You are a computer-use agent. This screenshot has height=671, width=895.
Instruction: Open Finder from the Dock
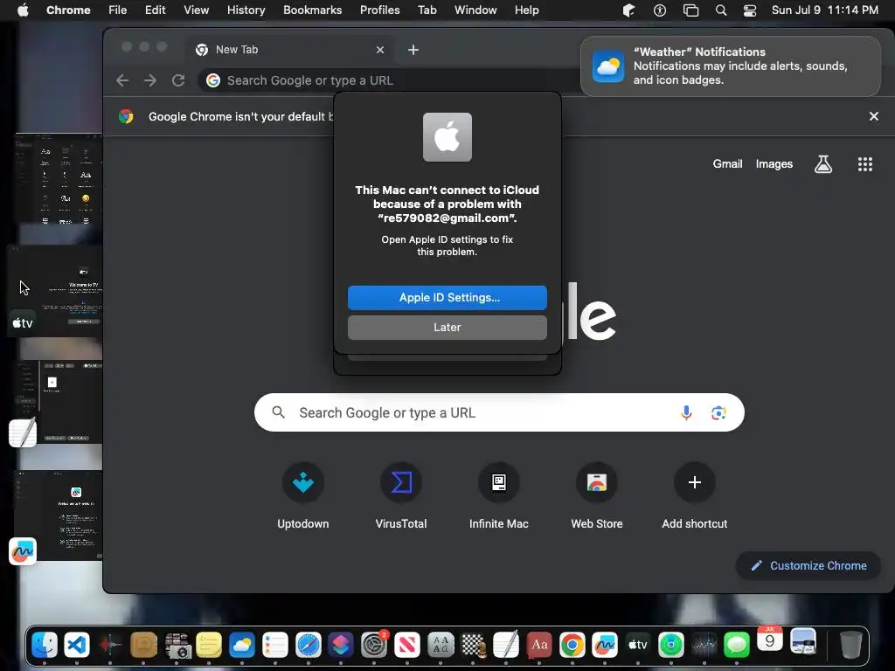[45, 646]
